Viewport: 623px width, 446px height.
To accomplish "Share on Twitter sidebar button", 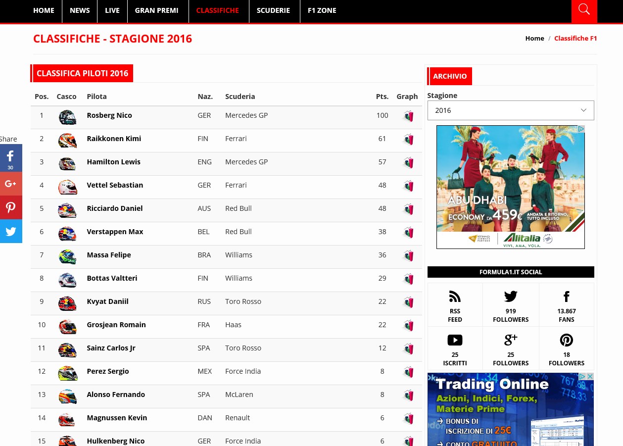I will click(10, 231).
